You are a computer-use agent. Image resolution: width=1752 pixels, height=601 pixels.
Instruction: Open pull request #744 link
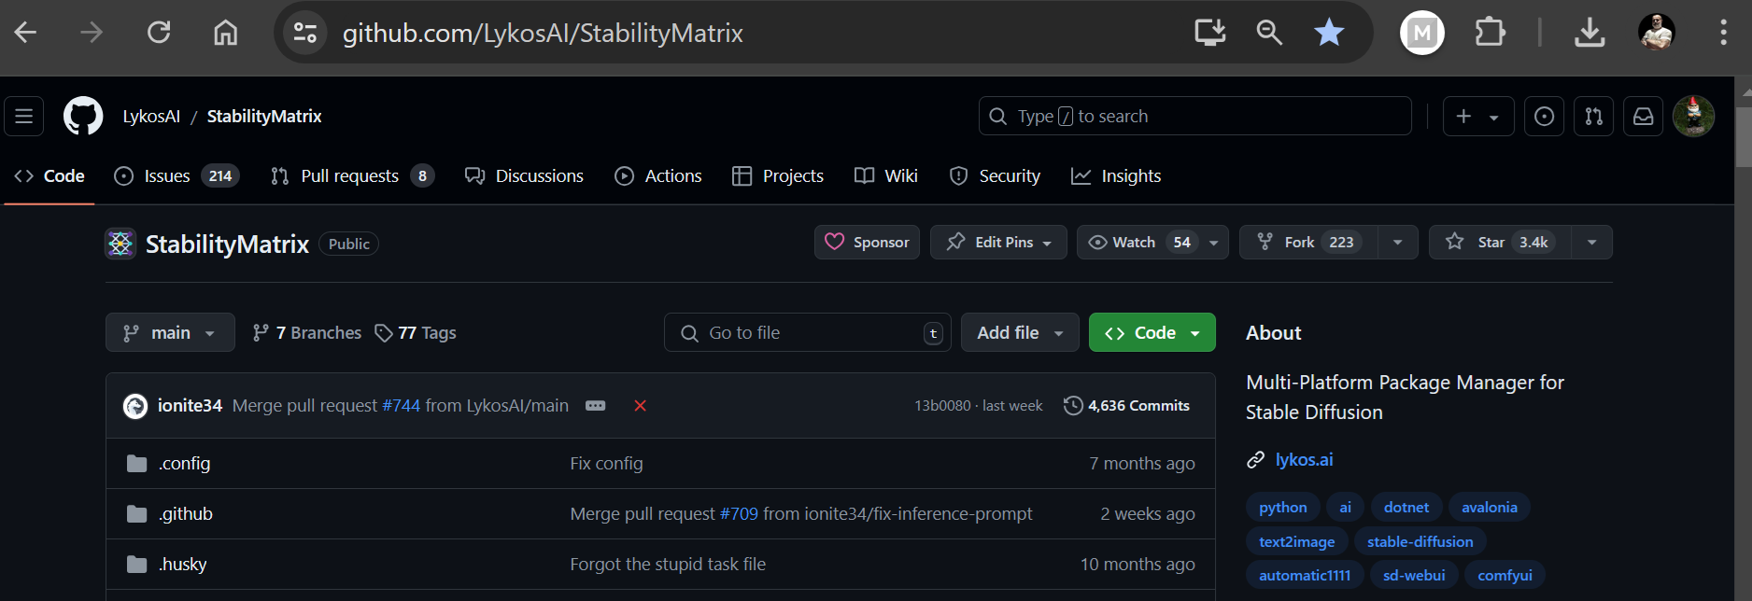(x=402, y=406)
